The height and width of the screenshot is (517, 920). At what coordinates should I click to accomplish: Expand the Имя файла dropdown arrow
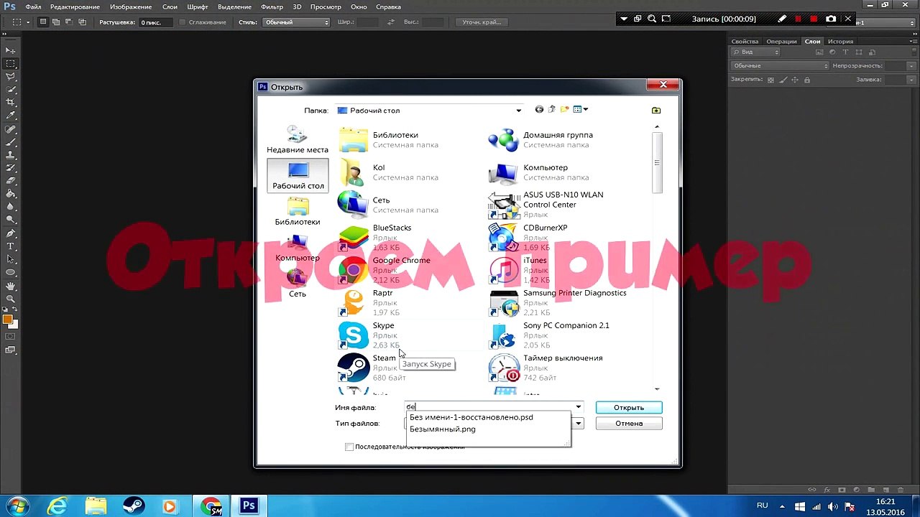(x=578, y=407)
